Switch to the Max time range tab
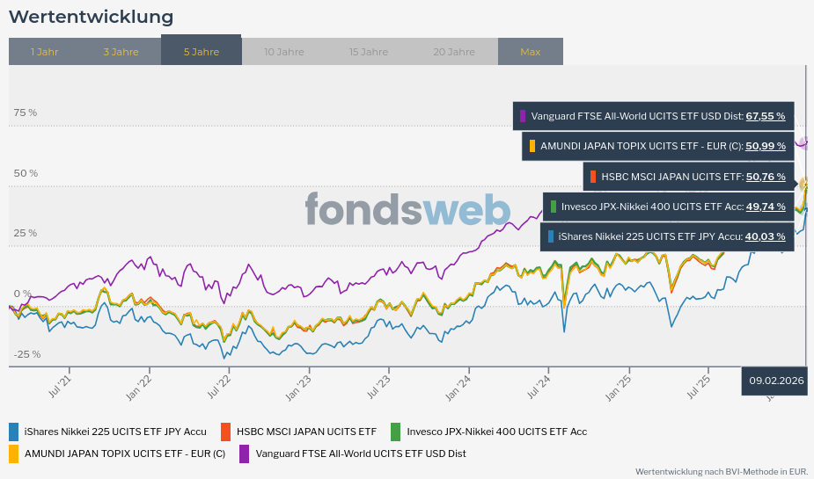This screenshot has height=479, width=814. click(531, 52)
